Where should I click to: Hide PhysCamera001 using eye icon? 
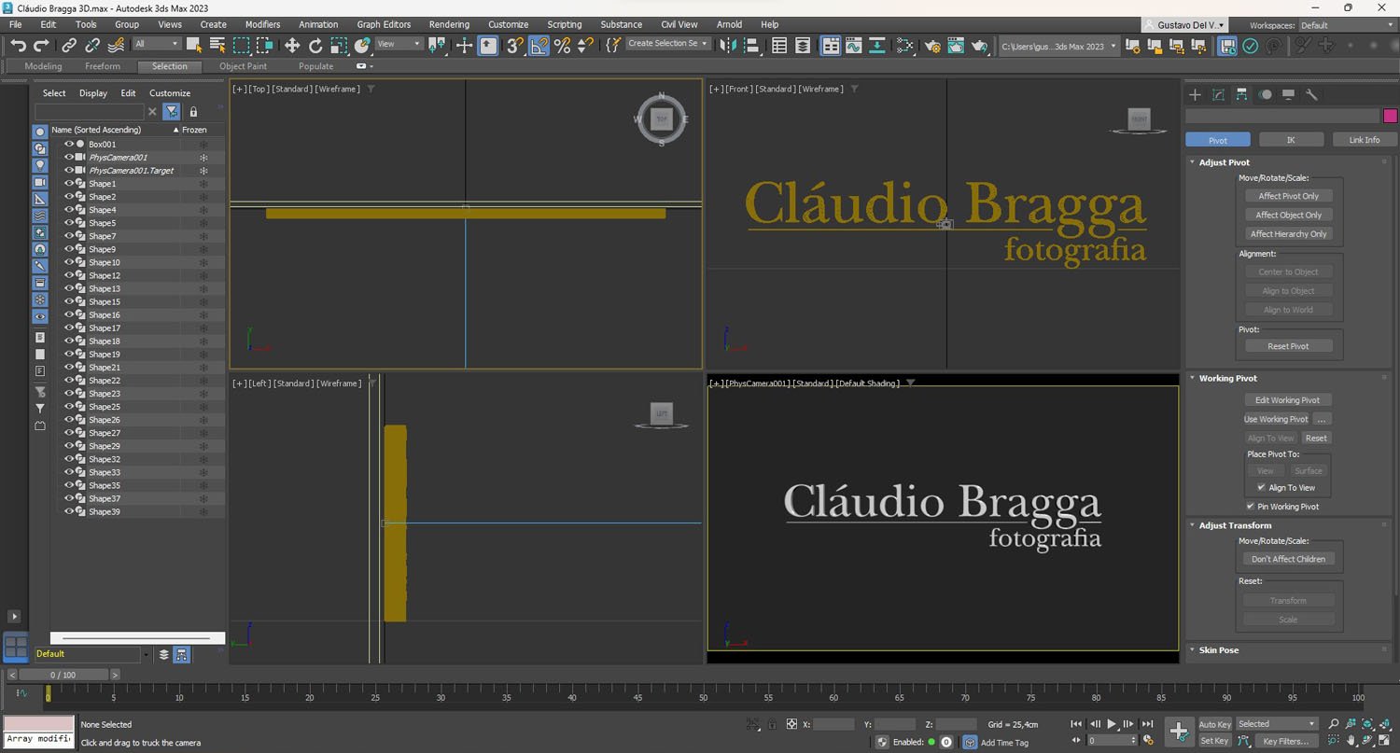[68, 158]
